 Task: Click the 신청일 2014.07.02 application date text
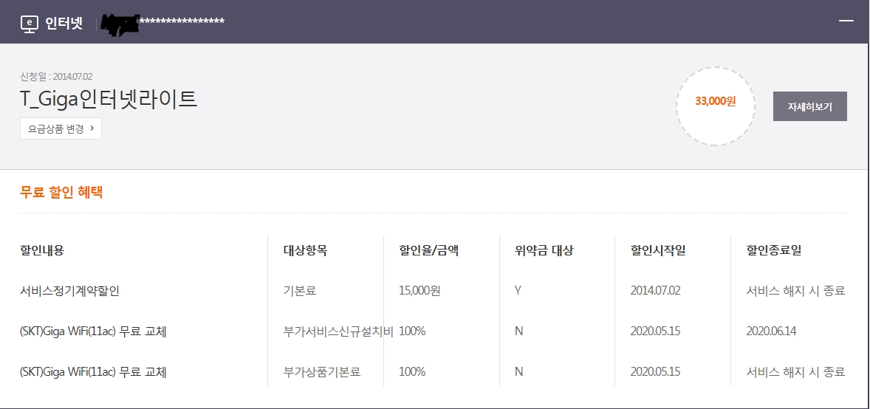[x=56, y=76]
